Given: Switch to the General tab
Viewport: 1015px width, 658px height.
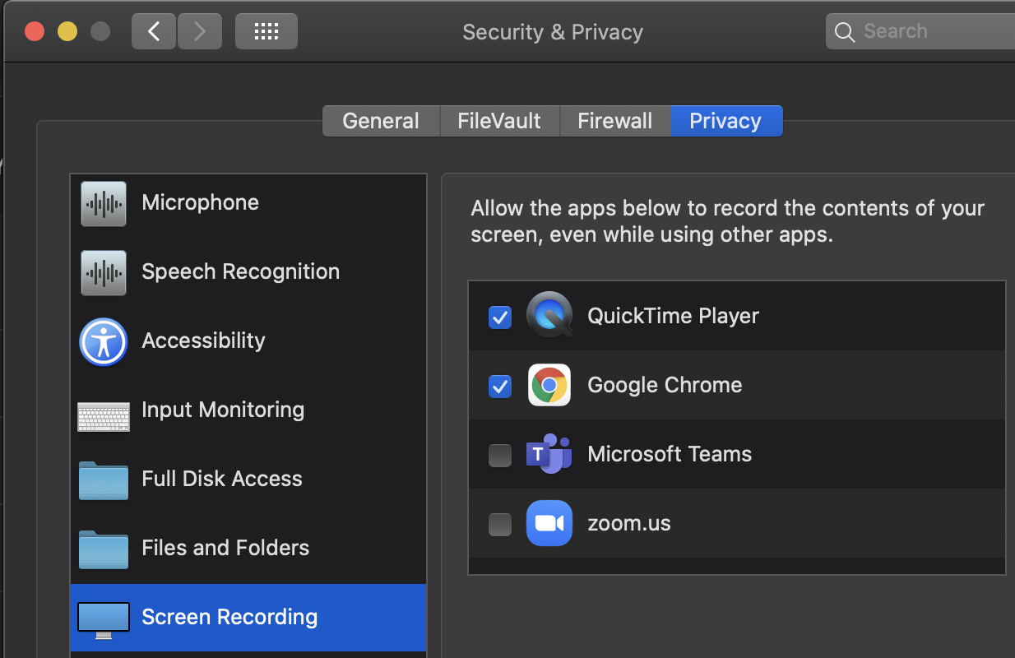Looking at the screenshot, I should pos(381,121).
